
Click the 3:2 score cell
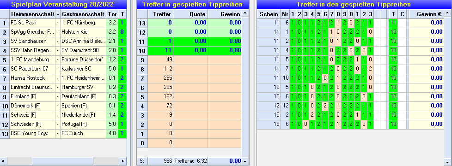tap(112, 23)
